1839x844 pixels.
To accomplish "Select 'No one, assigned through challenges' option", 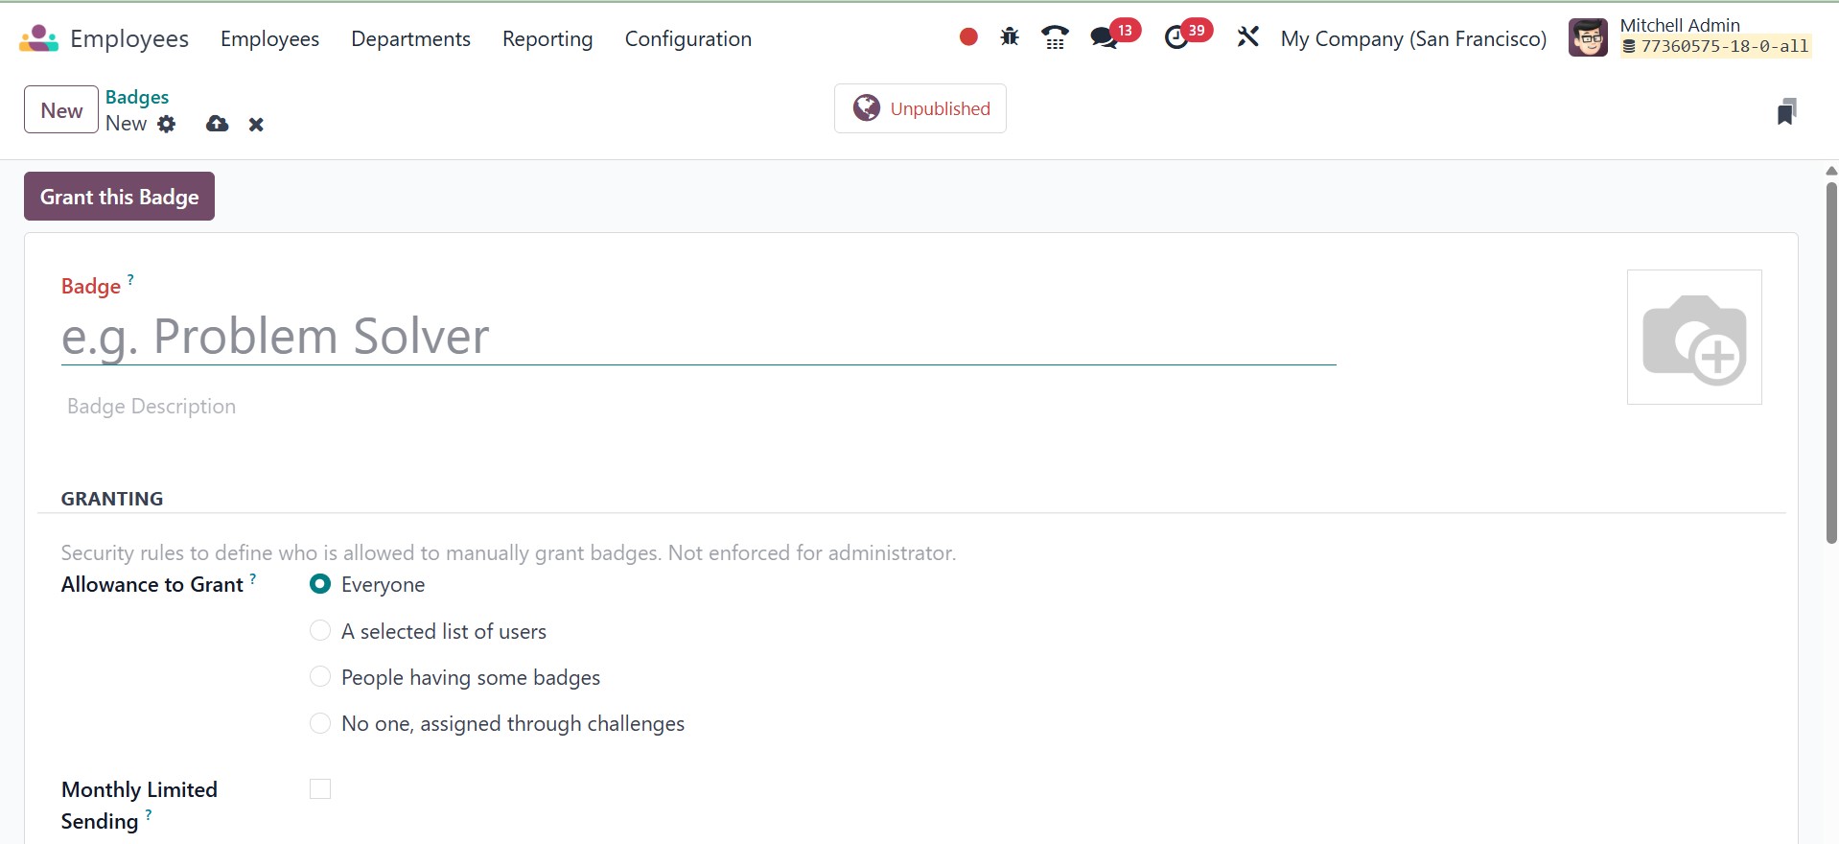I will [320, 723].
